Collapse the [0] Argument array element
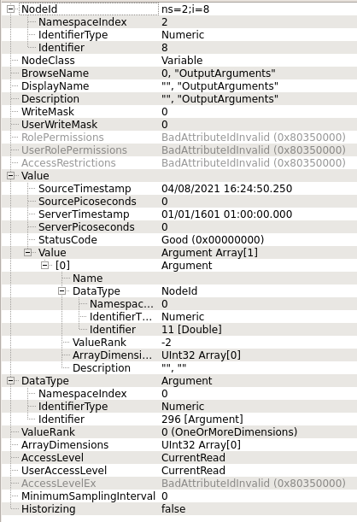 45,266
